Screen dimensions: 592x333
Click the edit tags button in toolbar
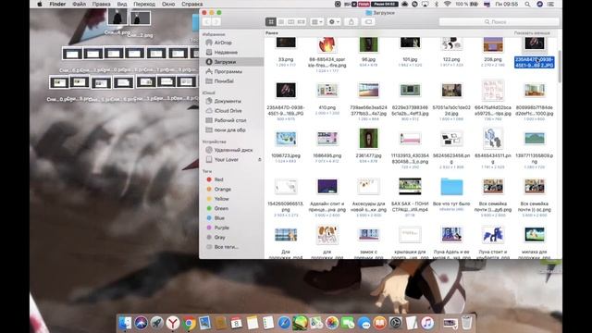[368, 22]
